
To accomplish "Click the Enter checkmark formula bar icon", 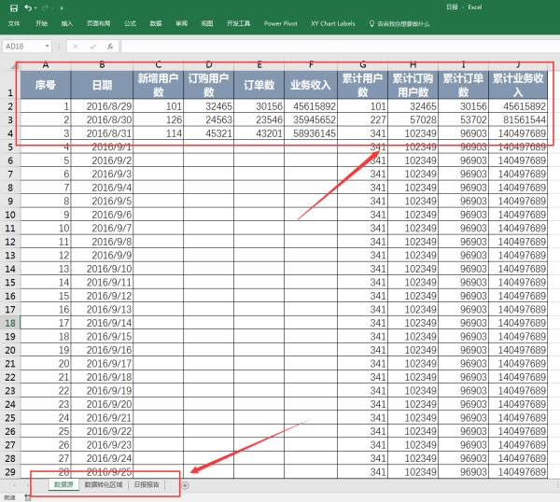I will coord(92,47).
